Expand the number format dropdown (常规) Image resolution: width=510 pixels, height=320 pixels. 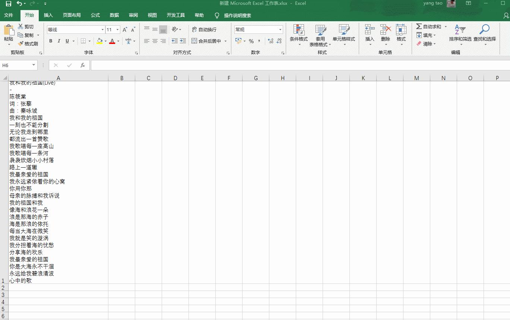pyautogui.click(x=280, y=30)
